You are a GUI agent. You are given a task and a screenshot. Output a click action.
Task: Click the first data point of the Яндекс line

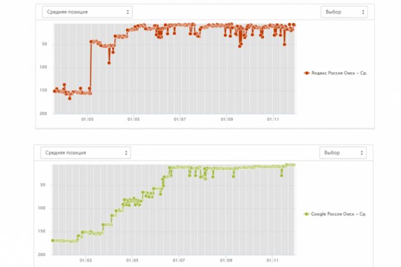(54, 91)
